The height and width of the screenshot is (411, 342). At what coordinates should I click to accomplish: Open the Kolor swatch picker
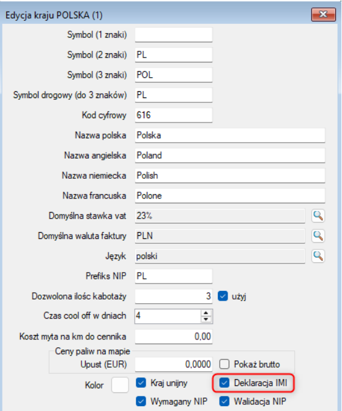click(x=120, y=385)
